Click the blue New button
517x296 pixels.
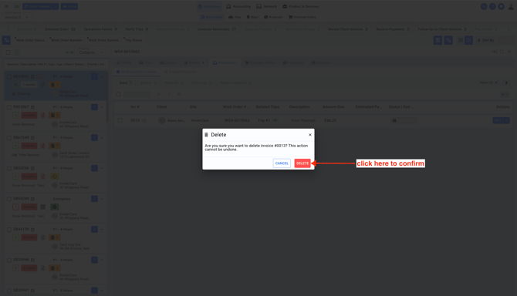tap(69, 6)
